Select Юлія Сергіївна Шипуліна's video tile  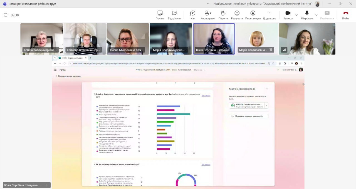[214, 39]
